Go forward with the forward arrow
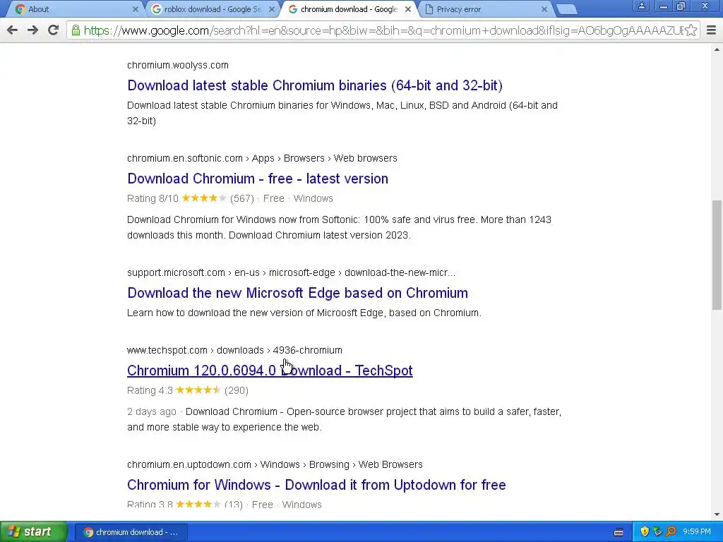 [x=32, y=30]
